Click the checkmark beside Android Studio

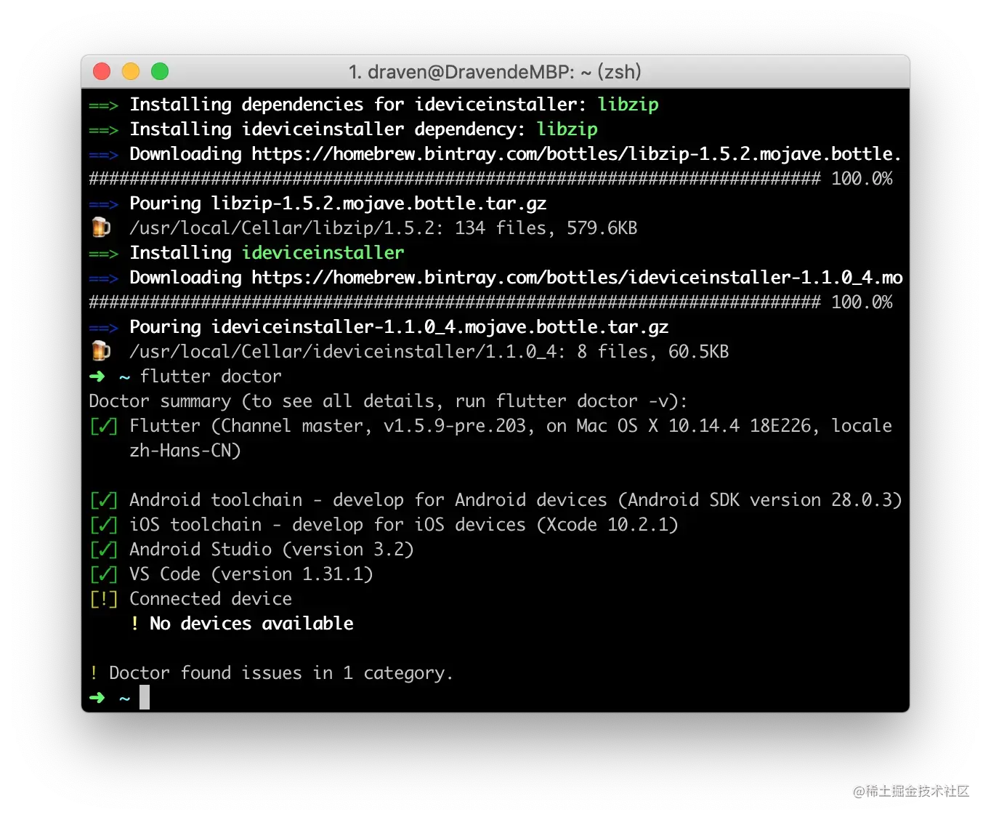103,550
